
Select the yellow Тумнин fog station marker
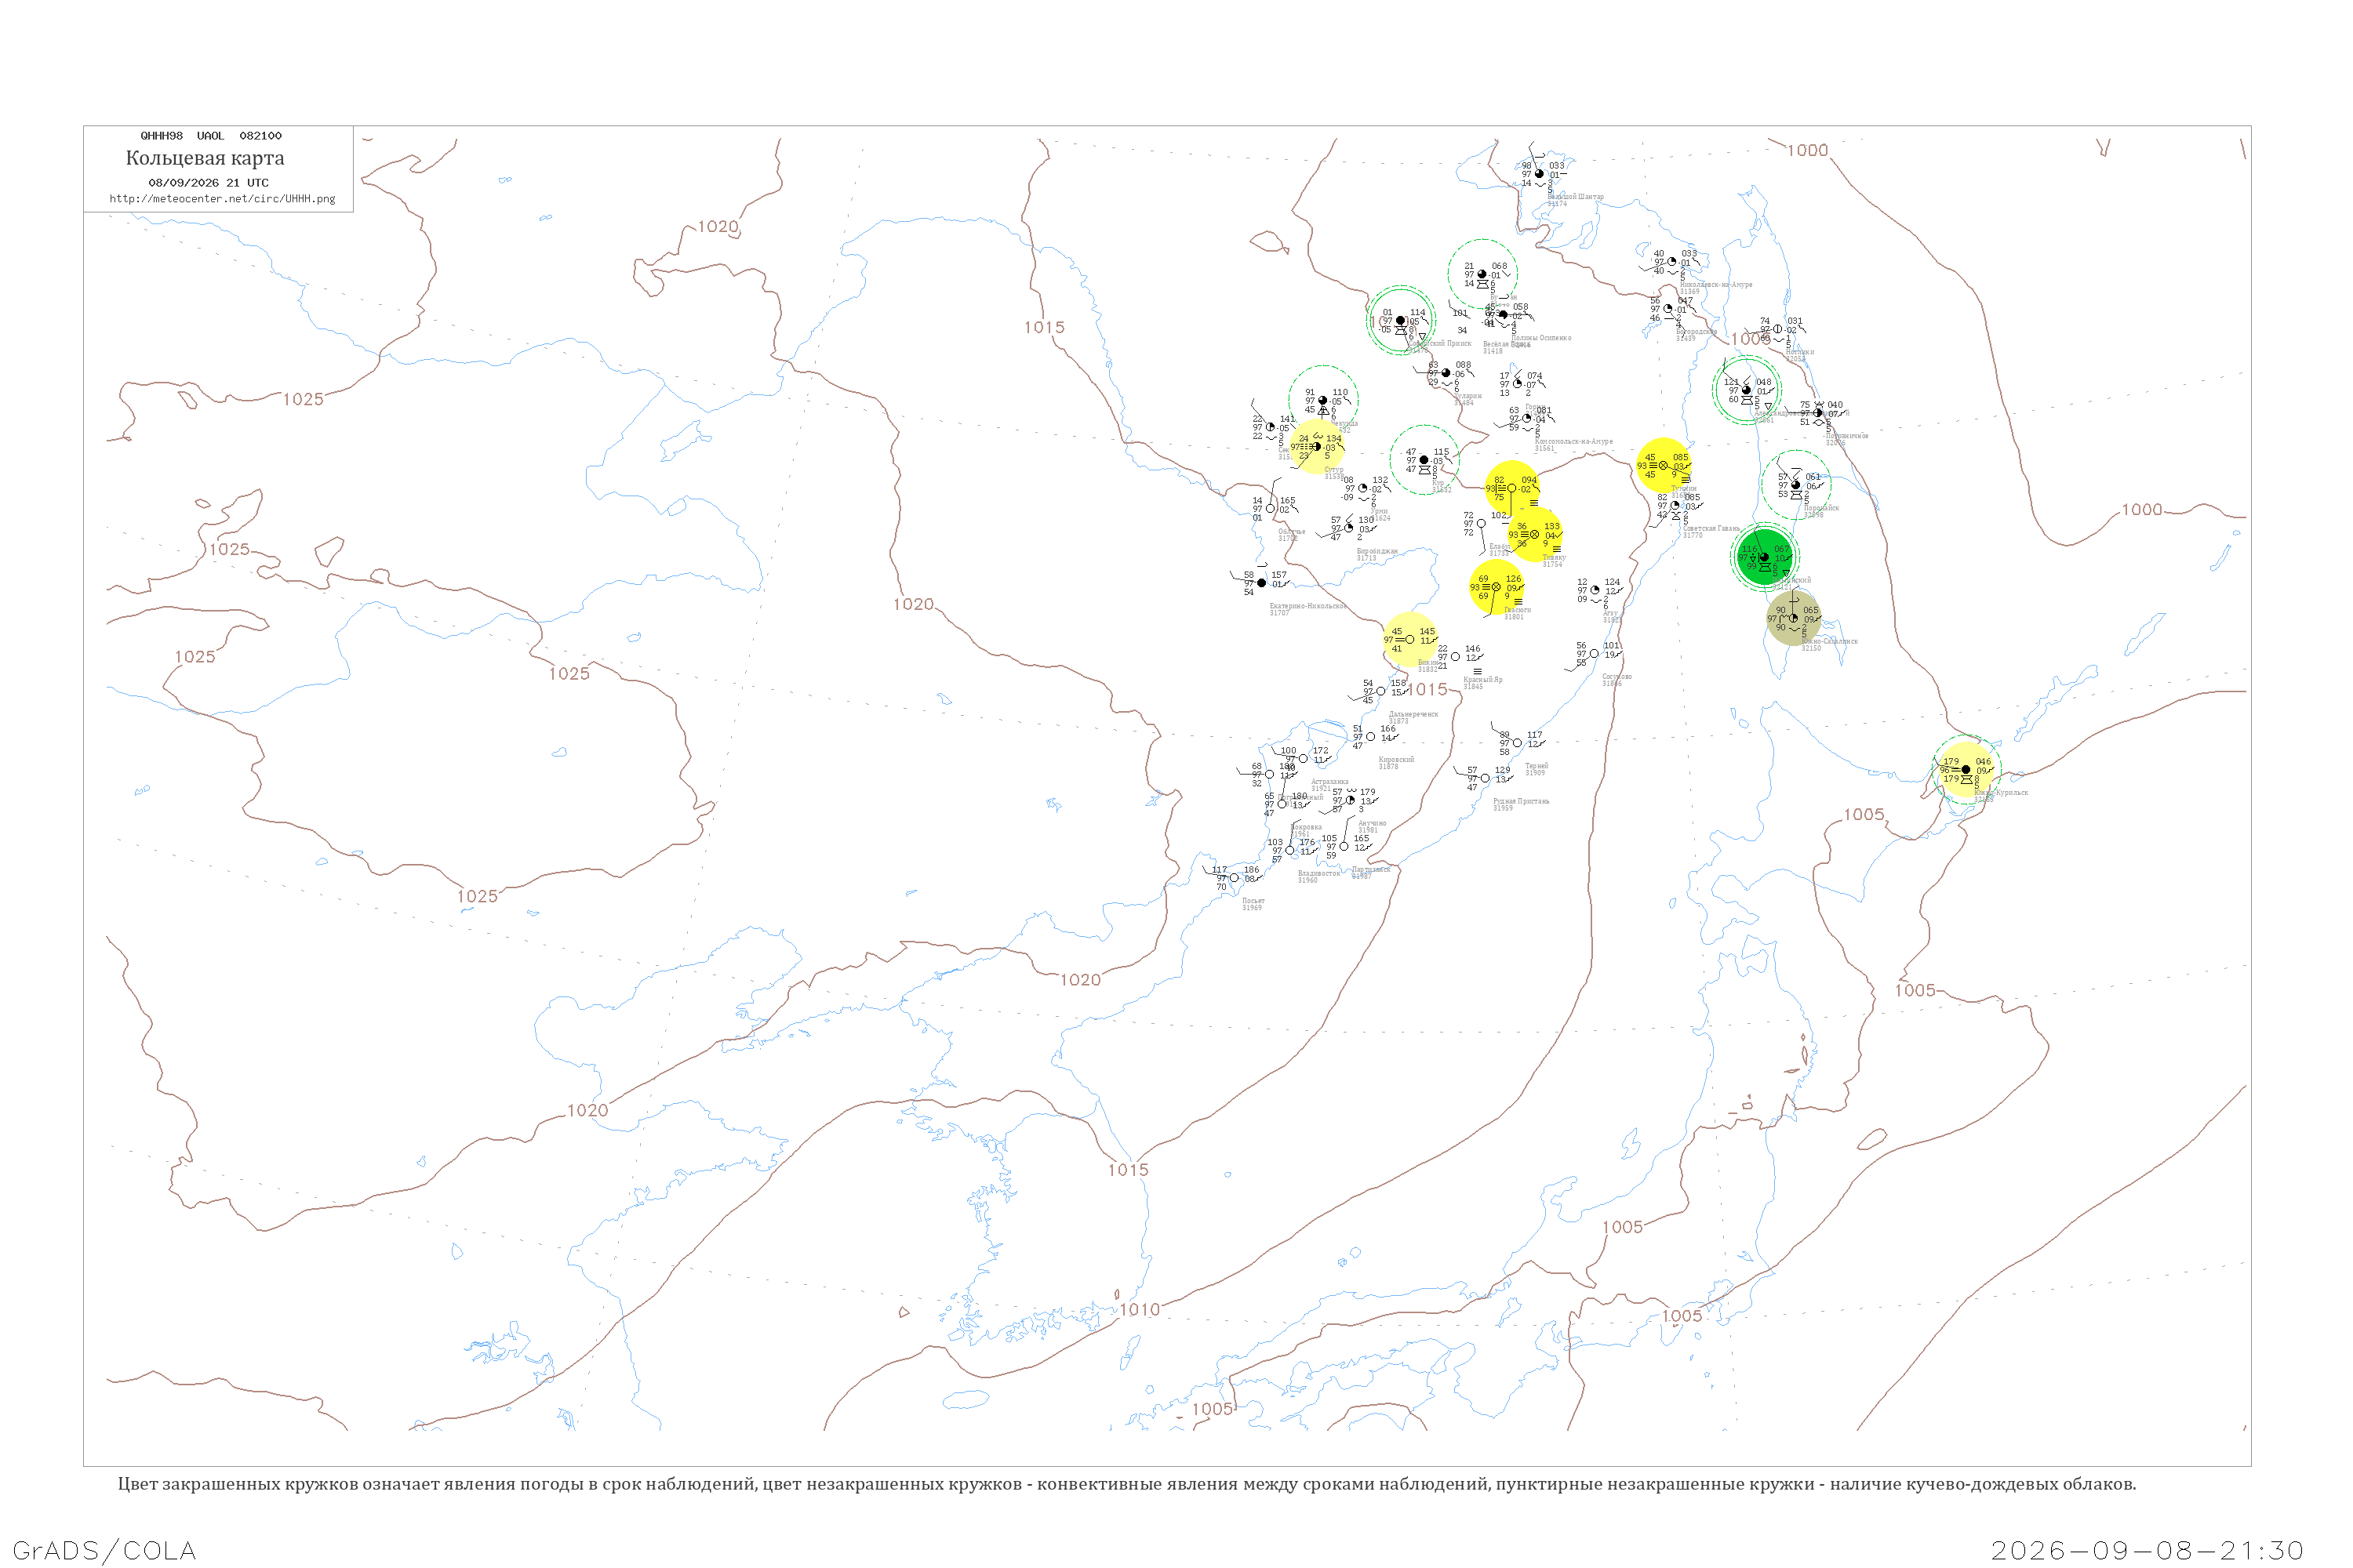[1664, 465]
